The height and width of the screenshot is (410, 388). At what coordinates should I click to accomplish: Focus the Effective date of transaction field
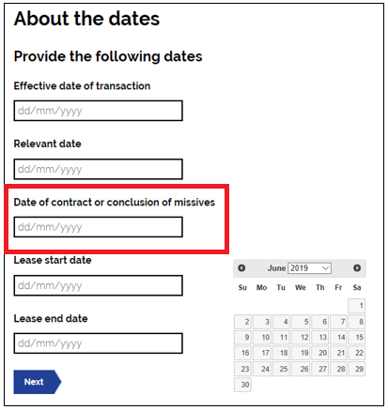(x=98, y=111)
